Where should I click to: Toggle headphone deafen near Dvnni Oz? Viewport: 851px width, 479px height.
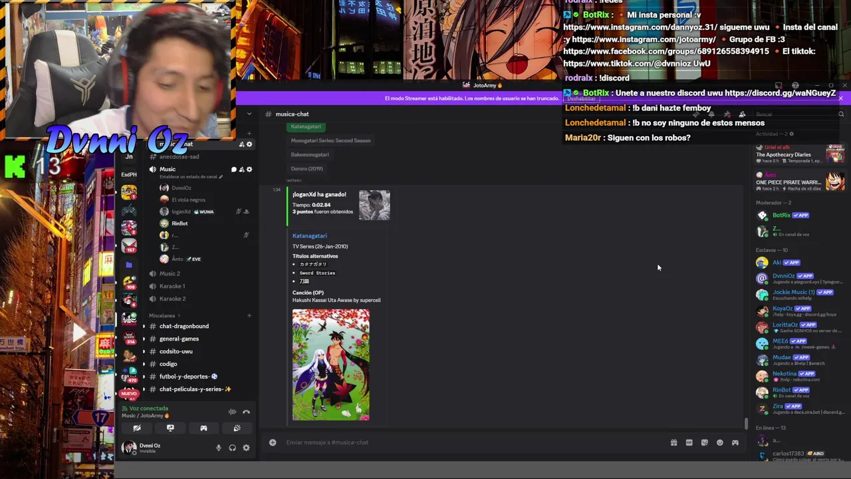(232, 448)
